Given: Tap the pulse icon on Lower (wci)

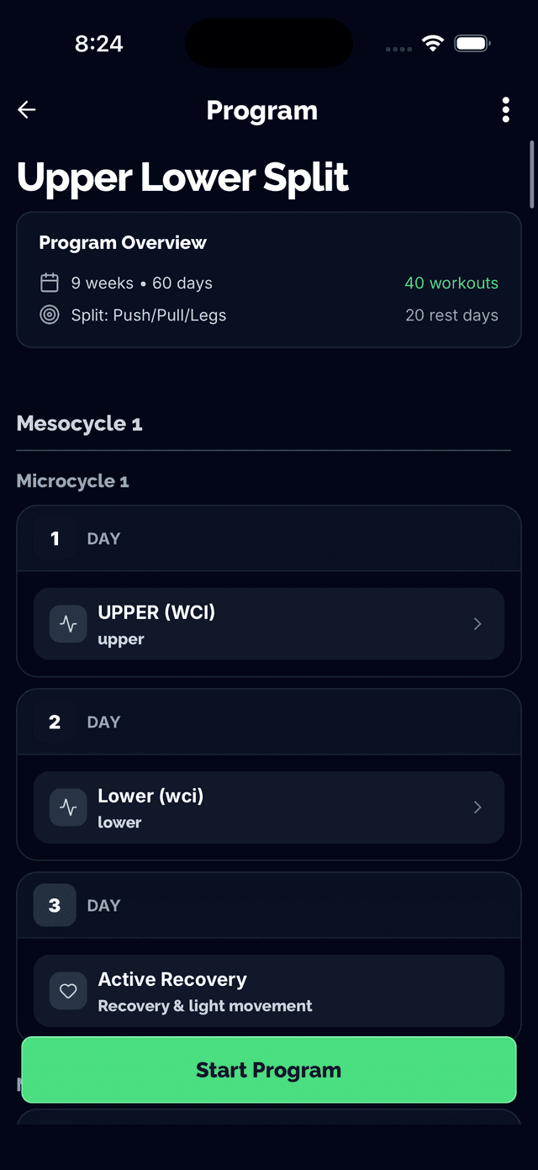Looking at the screenshot, I should pyautogui.click(x=69, y=807).
